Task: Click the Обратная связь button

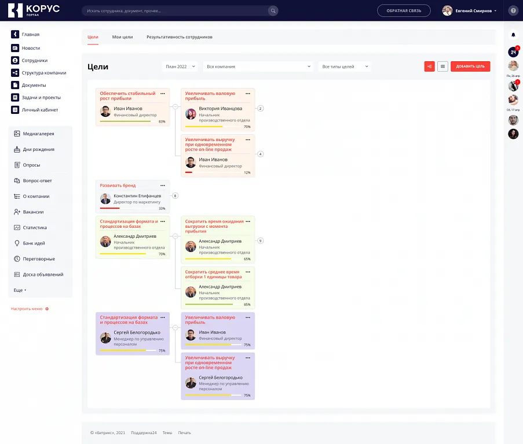Action: [404, 11]
